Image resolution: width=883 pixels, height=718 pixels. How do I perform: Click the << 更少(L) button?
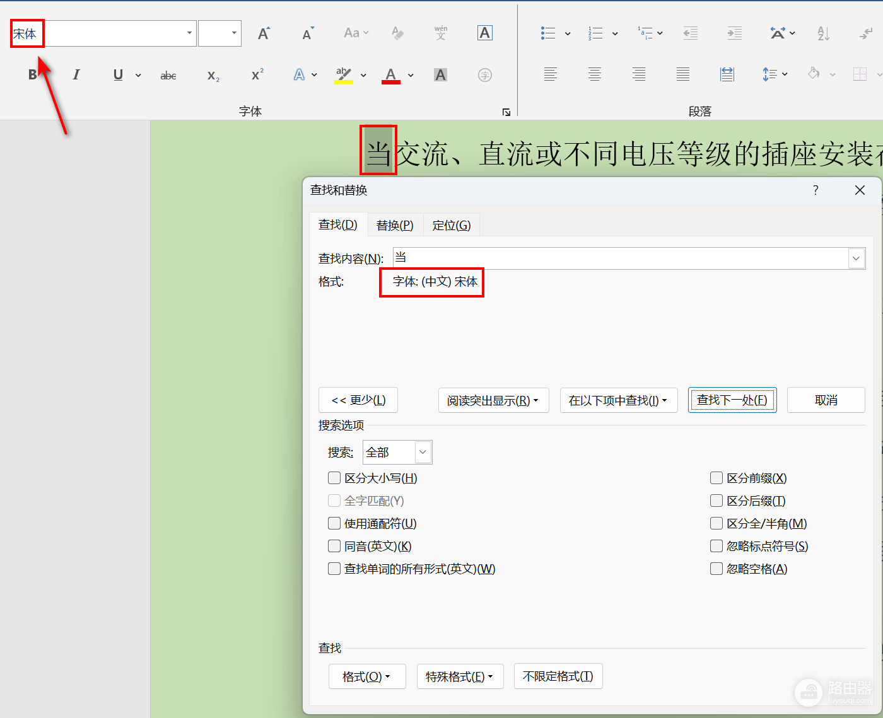pyautogui.click(x=358, y=400)
